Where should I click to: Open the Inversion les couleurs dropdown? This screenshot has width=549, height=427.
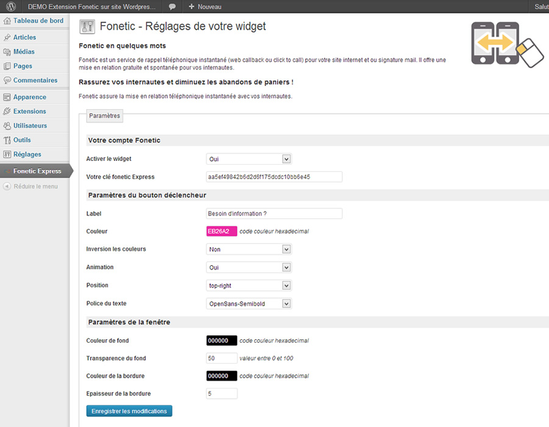coord(249,249)
